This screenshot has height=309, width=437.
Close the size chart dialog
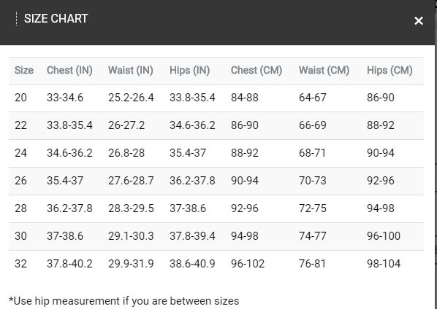419,20
